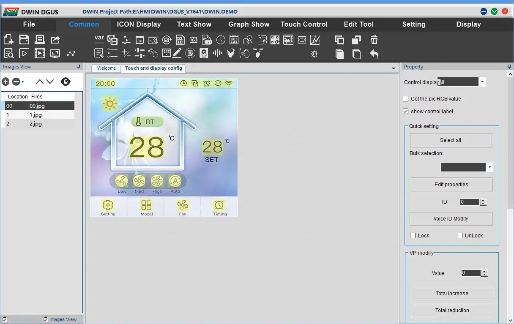Tick the Lock checkbox

point(413,236)
